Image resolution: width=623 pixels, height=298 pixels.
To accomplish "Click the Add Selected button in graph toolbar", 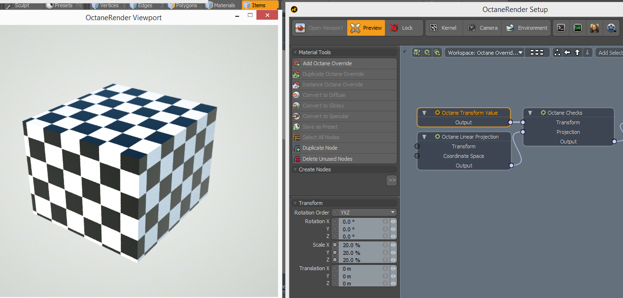I will pyautogui.click(x=609, y=53).
